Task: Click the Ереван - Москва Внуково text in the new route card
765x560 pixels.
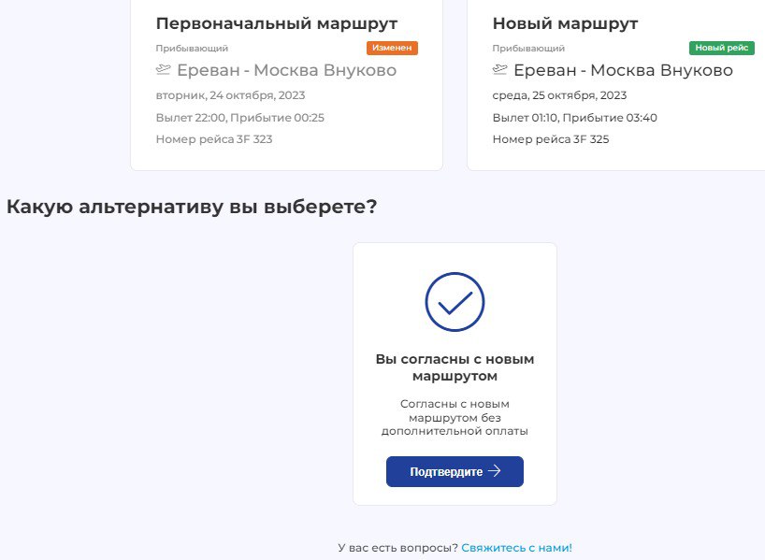Action: point(623,70)
